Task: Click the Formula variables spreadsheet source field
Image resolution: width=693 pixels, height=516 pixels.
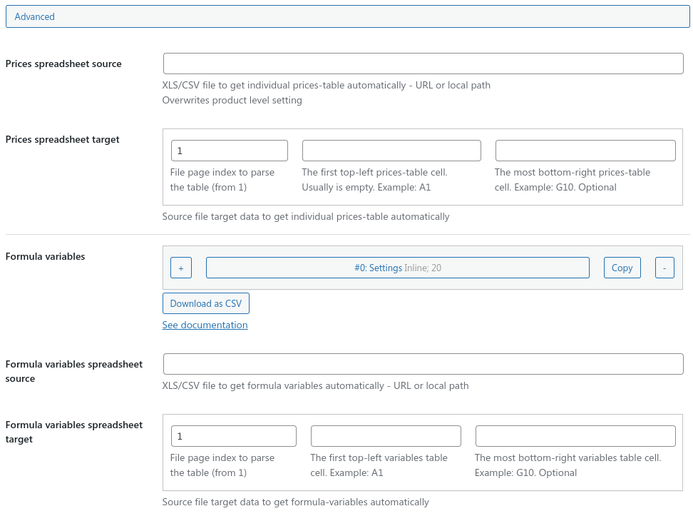Action: [x=423, y=364]
